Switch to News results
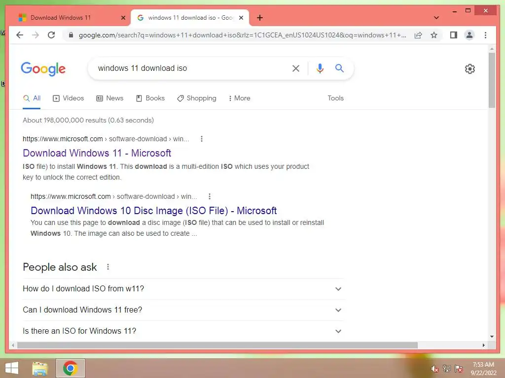Screen dimensions: 505x378 tap(109, 98)
